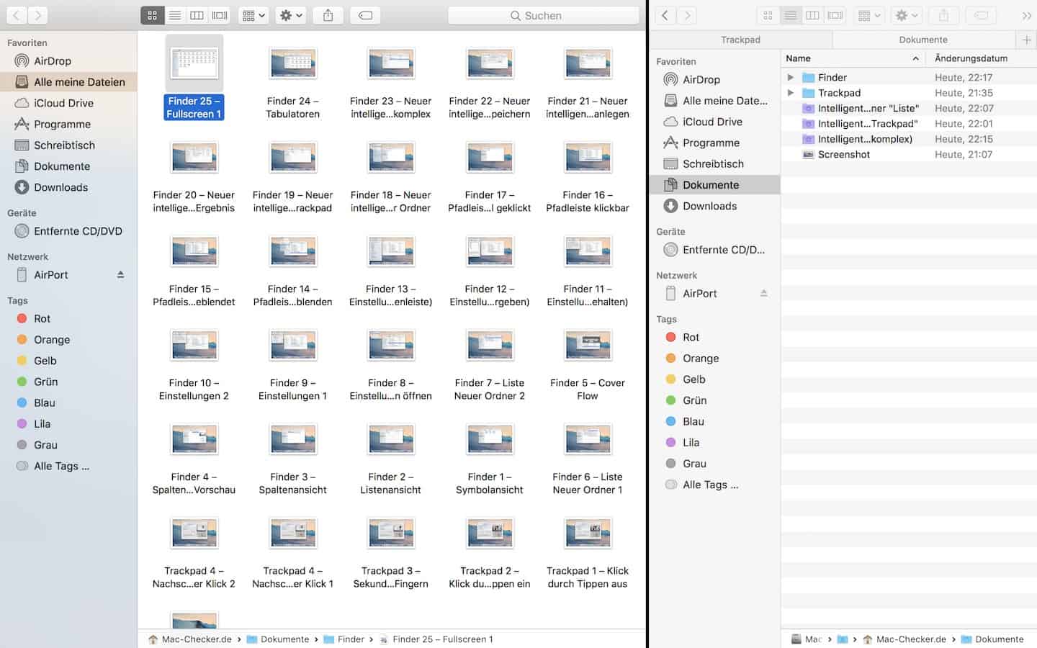This screenshot has height=648, width=1037.
Task: Click the Suchen search field
Action: point(544,15)
